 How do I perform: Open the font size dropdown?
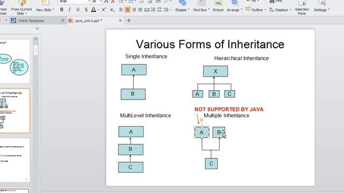[x=101, y=2]
